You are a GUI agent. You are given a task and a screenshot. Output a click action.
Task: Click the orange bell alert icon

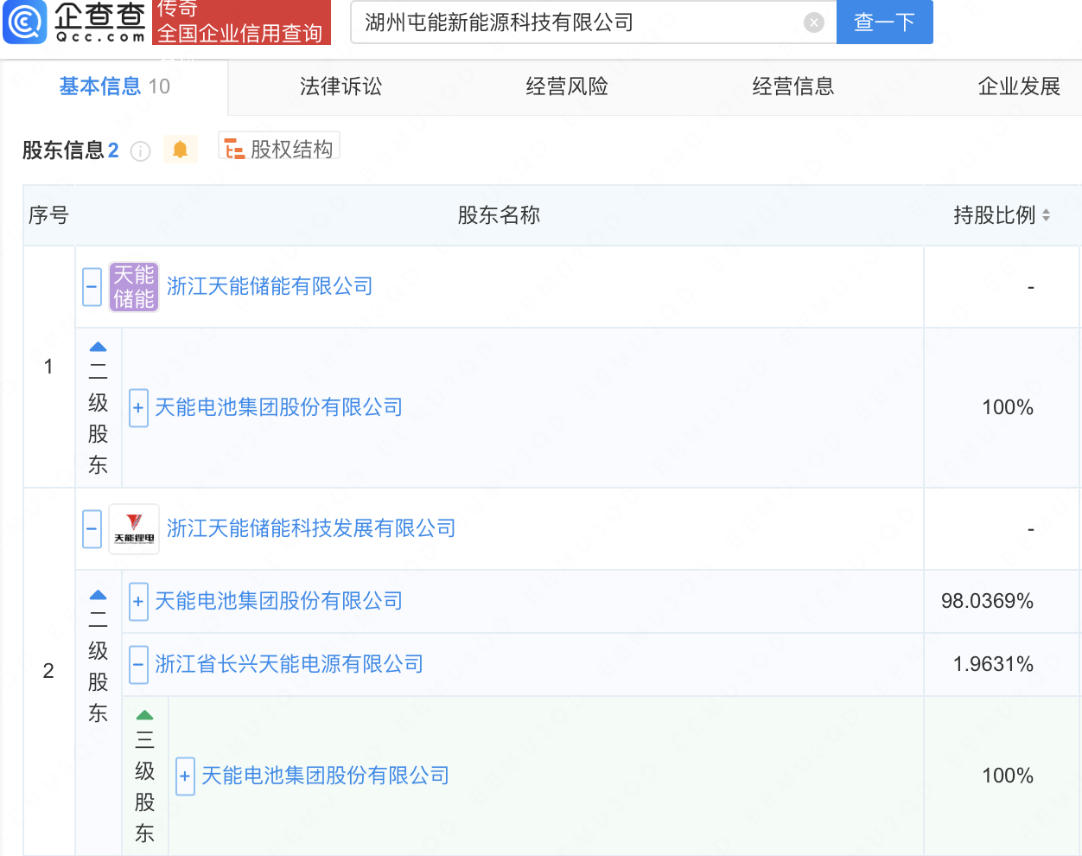point(180,150)
